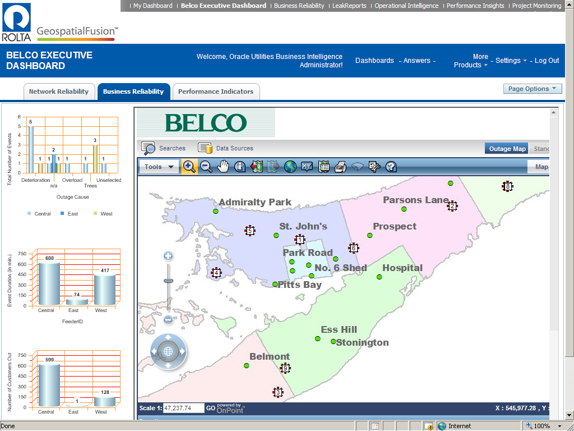Open Business Reliability in top menu
The image size is (574, 431).
[x=299, y=6]
